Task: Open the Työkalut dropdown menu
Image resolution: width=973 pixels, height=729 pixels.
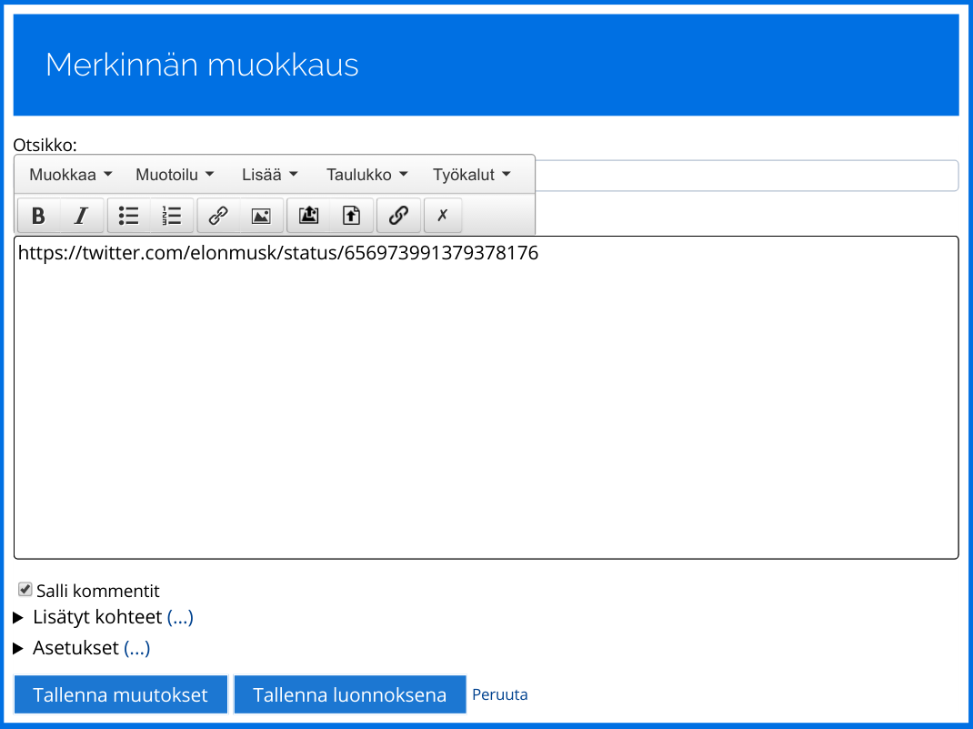Action: 471,175
